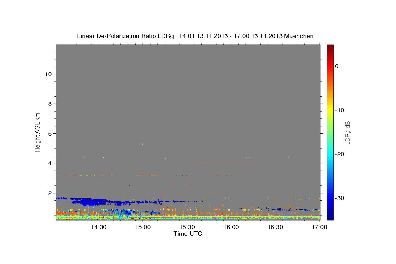Click the 17:00 time tick label

(320, 227)
